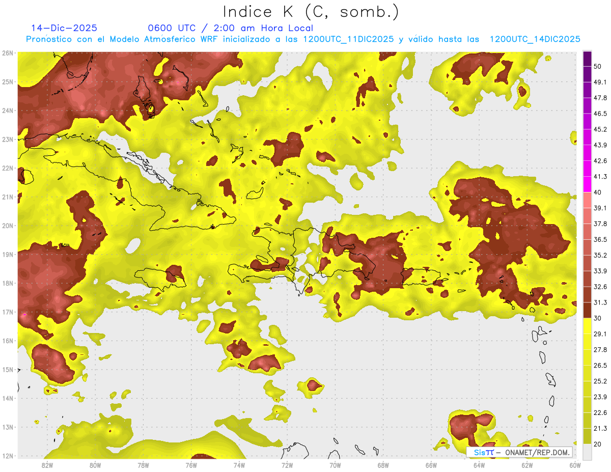This screenshot has width=611, height=472.
Task: Click the '31.3' color scale value
Action: [x=600, y=302]
